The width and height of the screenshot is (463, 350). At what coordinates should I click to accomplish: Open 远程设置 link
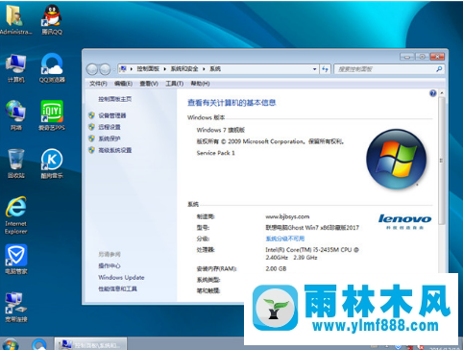coord(110,127)
